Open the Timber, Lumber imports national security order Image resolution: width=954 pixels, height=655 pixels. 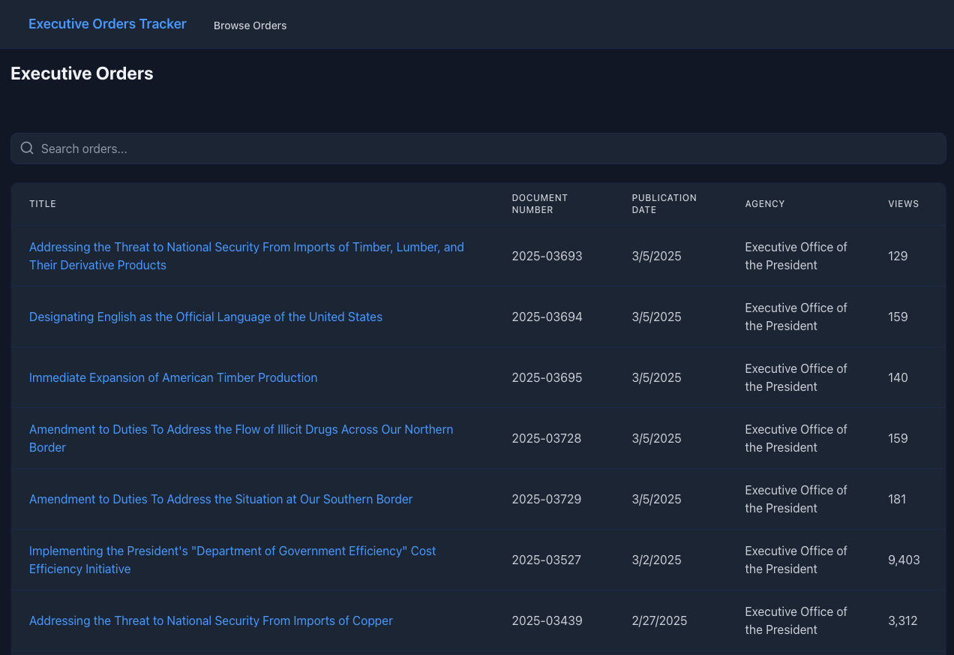click(x=247, y=256)
